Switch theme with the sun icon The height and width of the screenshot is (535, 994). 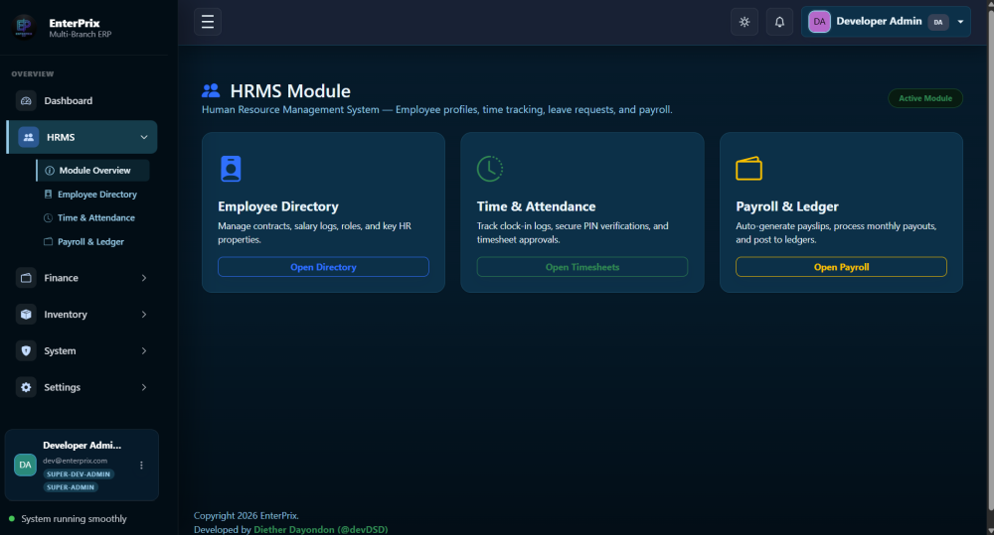click(x=745, y=22)
